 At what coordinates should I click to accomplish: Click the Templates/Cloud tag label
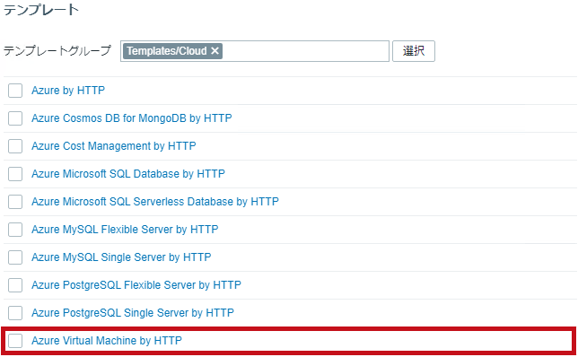(x=167, y=51)
